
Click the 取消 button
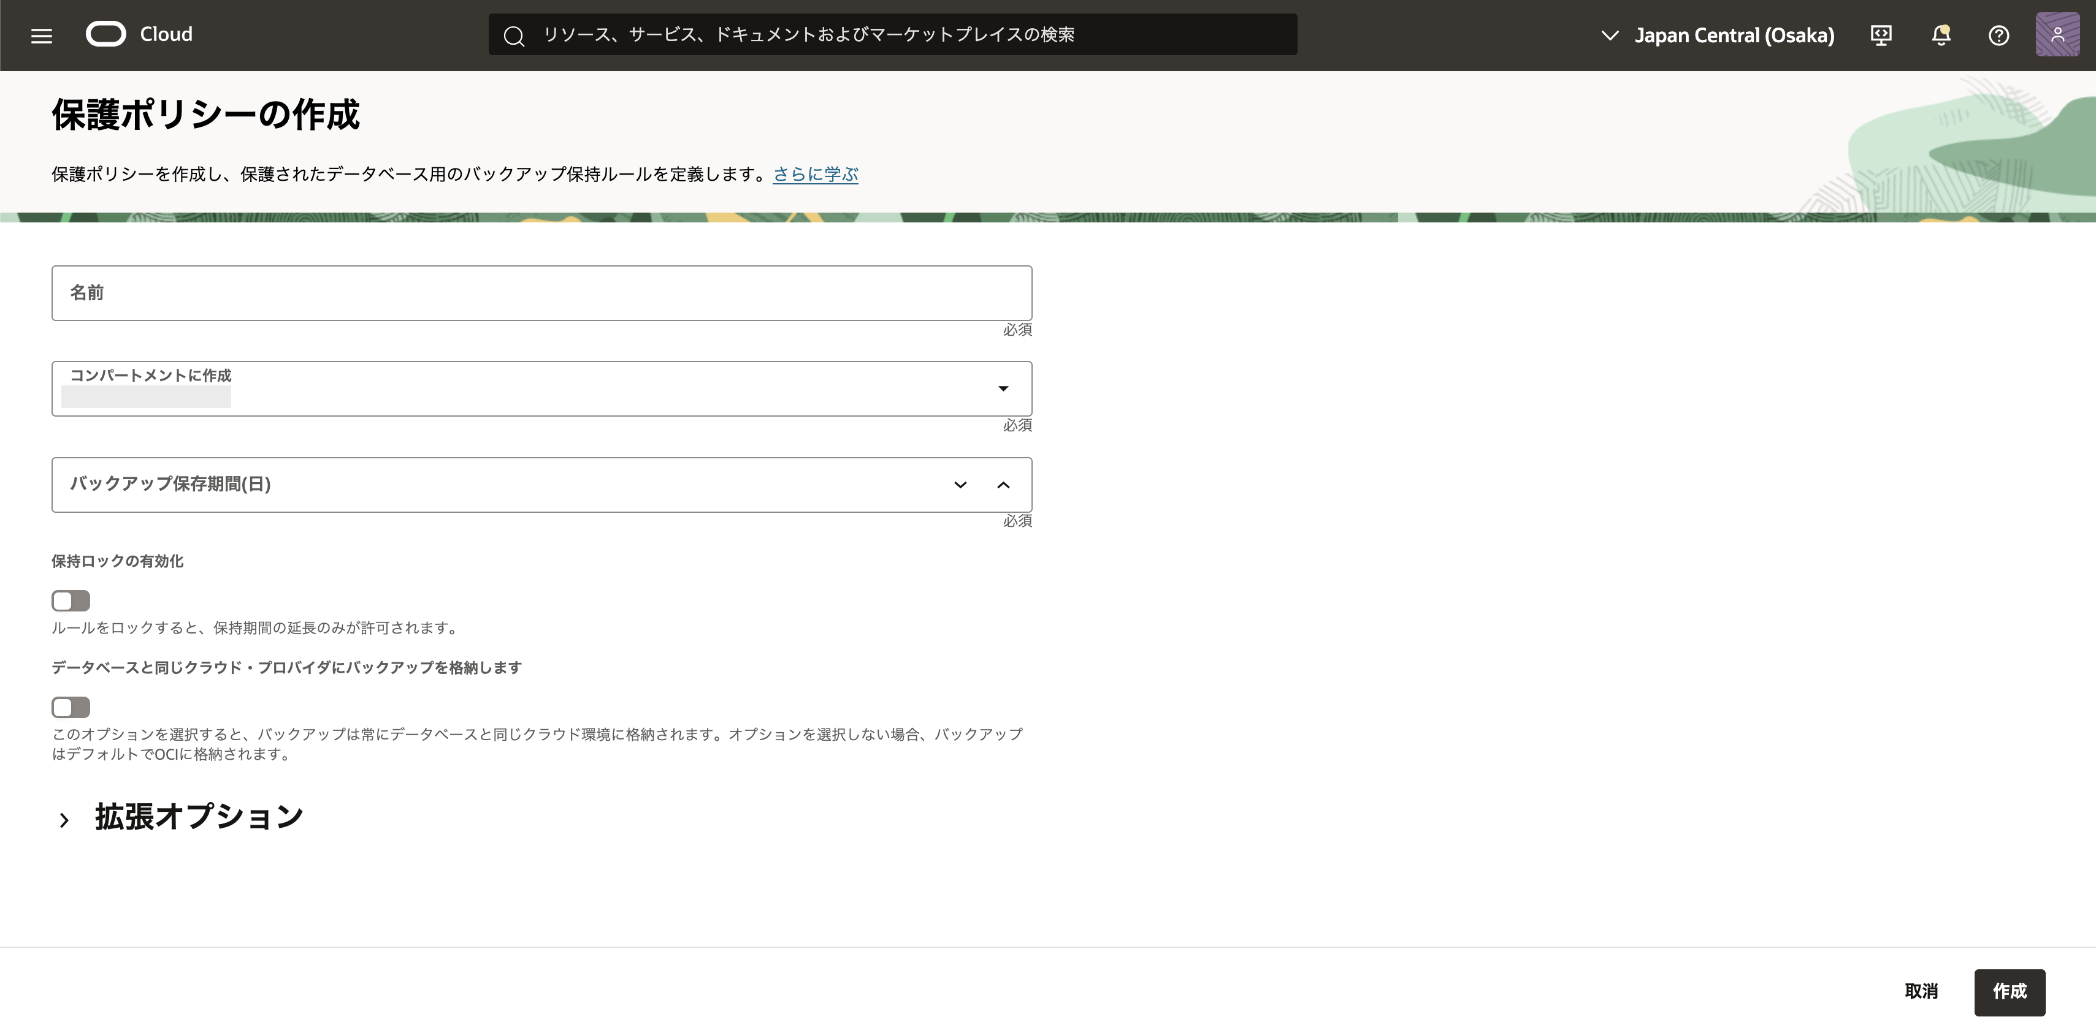1921,991
